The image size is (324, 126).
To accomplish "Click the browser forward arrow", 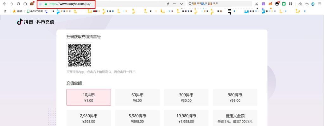I will pos(12,4).
